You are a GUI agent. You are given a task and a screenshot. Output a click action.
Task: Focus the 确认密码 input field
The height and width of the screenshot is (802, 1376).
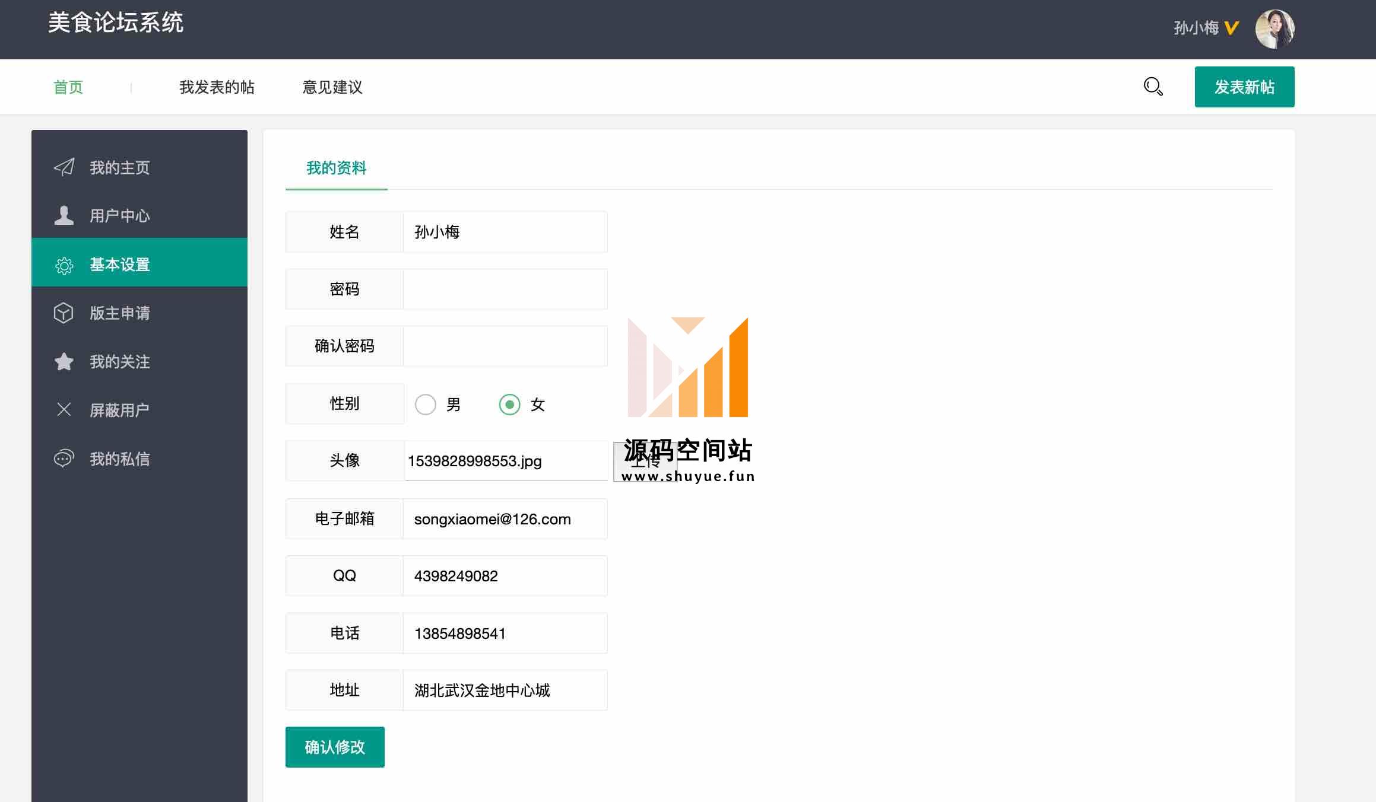pos(505,346)
